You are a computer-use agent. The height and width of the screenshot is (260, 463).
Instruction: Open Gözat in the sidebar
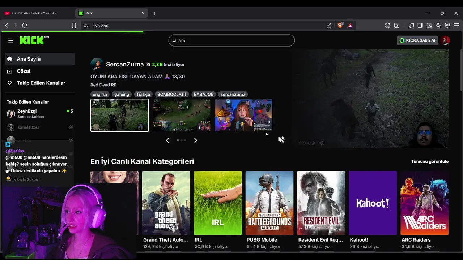coord(40,71)
